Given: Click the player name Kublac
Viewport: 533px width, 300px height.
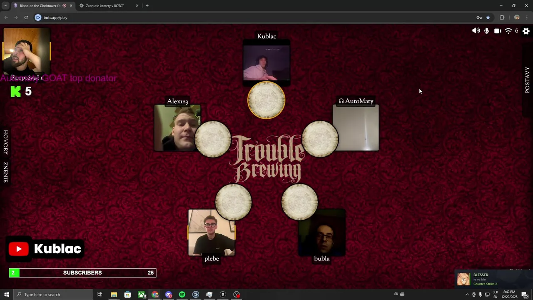Looking at the screenshot, I should point(266,36).
